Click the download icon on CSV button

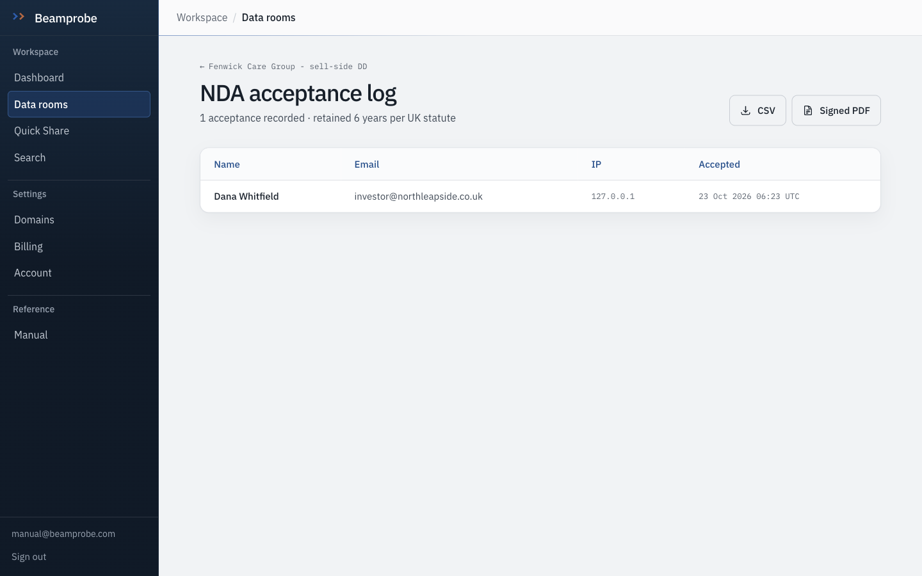pyautogui.click(x=745, y=111)
